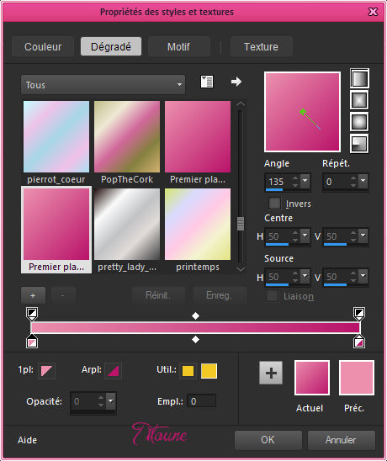This screenshot has height=461, width=387.
Task: Select the rectangular gradient style icon
Action: click(x=359, y=100)
